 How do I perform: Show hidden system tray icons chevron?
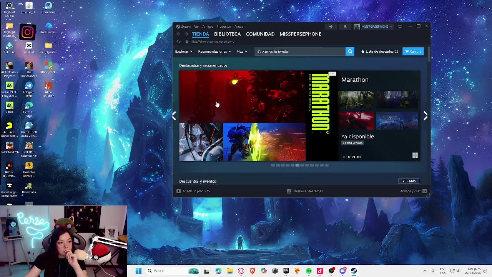pyautogui.click(x=425, y=271)
